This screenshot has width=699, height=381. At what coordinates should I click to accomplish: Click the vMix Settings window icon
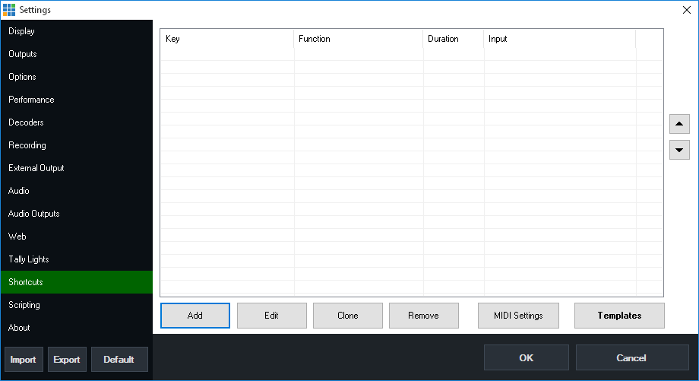[9, 9]
